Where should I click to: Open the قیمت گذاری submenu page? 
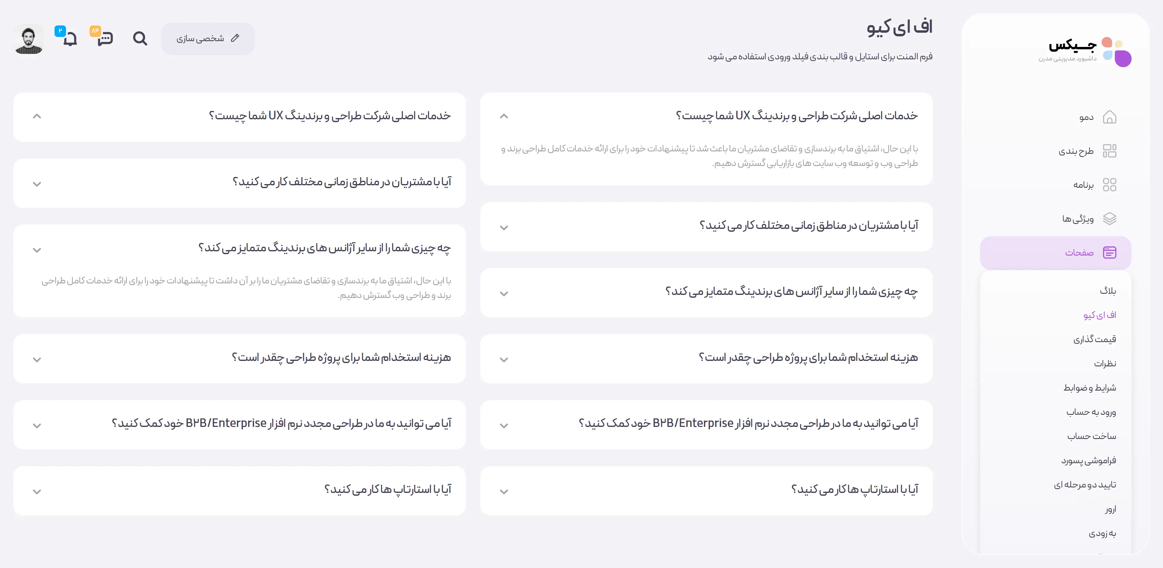[x=1094, y=339]
